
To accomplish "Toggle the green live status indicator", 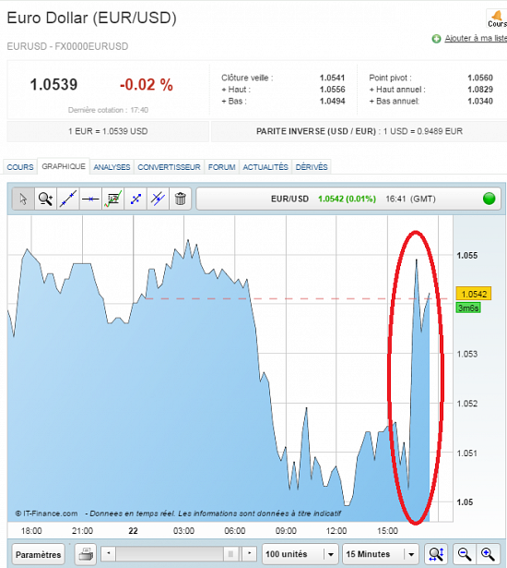I will coord(489,199).
